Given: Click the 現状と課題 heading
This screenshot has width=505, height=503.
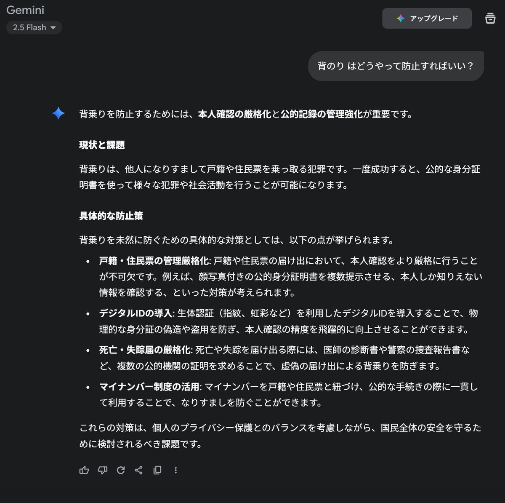Looking at the screenshot, I should [x=102, y=145].
